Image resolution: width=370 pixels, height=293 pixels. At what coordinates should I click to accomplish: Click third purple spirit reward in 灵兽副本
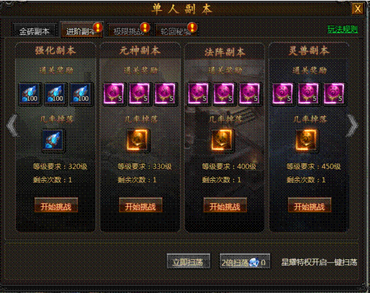(334, 93)
